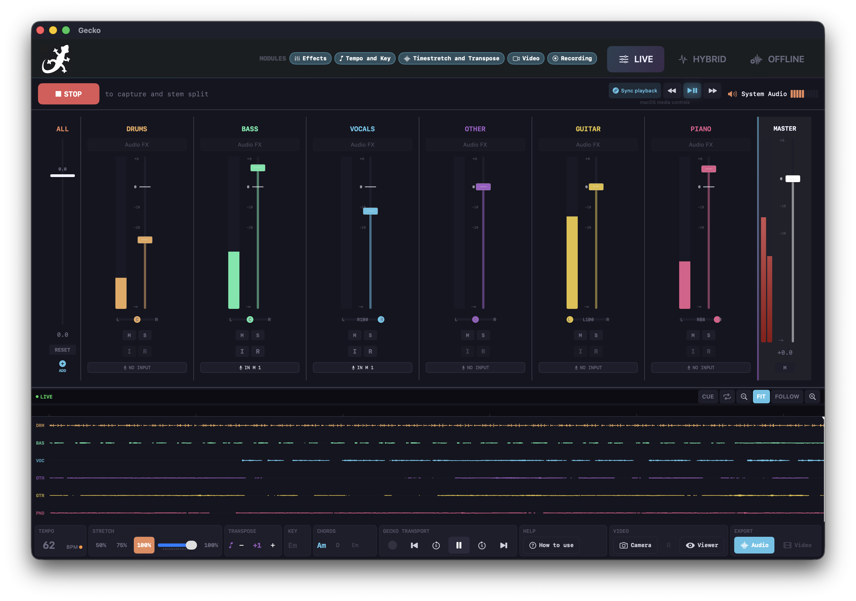This screenshot has width=856, height=601.
Task: Click RESET under the ALL fader
Action: tap(62, 349)
